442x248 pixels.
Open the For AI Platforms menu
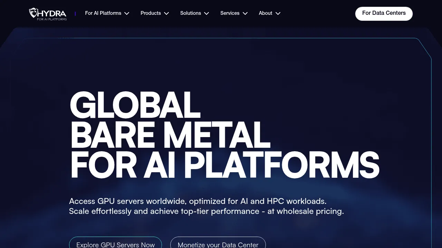tap(103, 13)
